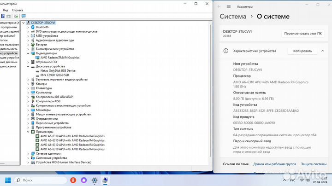Viewport: 332px width, 186px height.
Task: Select Биометрические устройства tree item
Action: pyautogui.click(x=55, y=49)
